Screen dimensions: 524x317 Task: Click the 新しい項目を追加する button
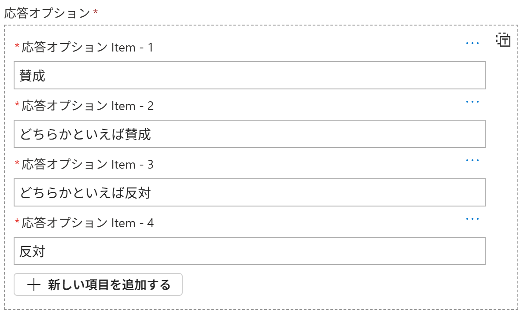(98, 284)
